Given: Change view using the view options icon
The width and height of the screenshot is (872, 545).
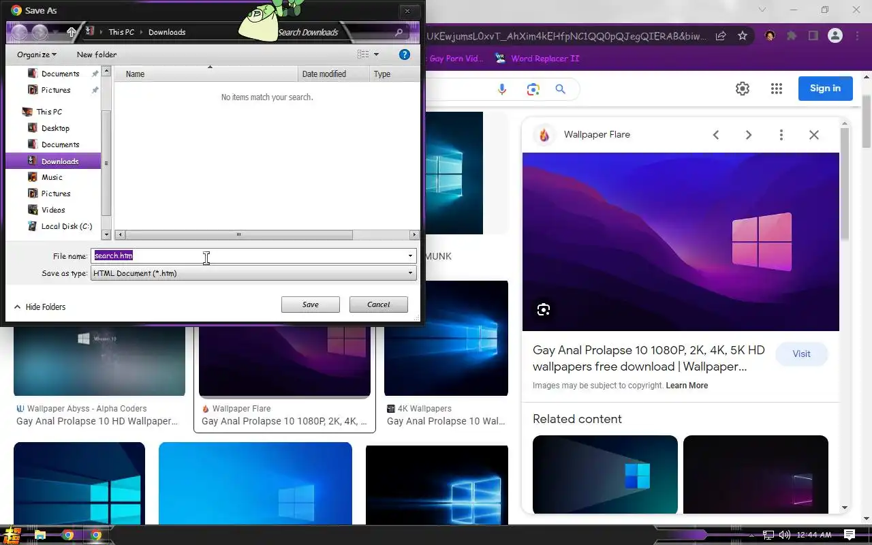Looking at the screenshot, I should pyautogui.click(x=363, y=54).
